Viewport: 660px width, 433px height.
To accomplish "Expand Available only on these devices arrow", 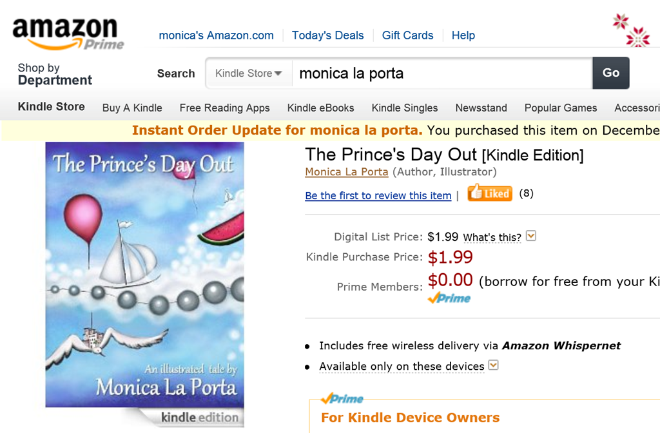I will [494, 365].
